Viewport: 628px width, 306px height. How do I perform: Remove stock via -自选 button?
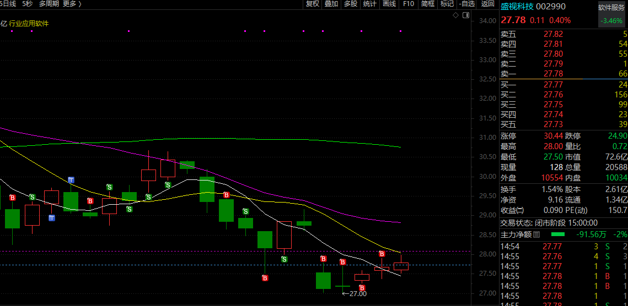(x=466, y=4)
